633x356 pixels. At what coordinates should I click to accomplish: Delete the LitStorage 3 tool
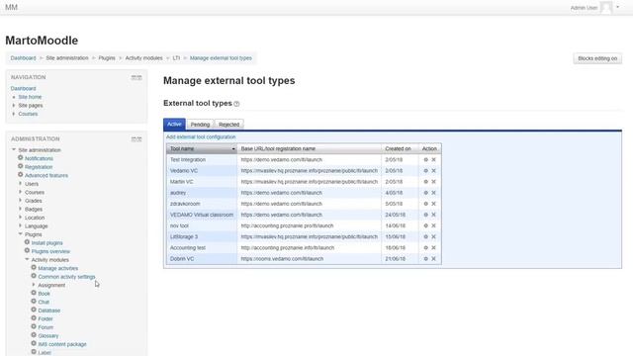click(433, 237)
